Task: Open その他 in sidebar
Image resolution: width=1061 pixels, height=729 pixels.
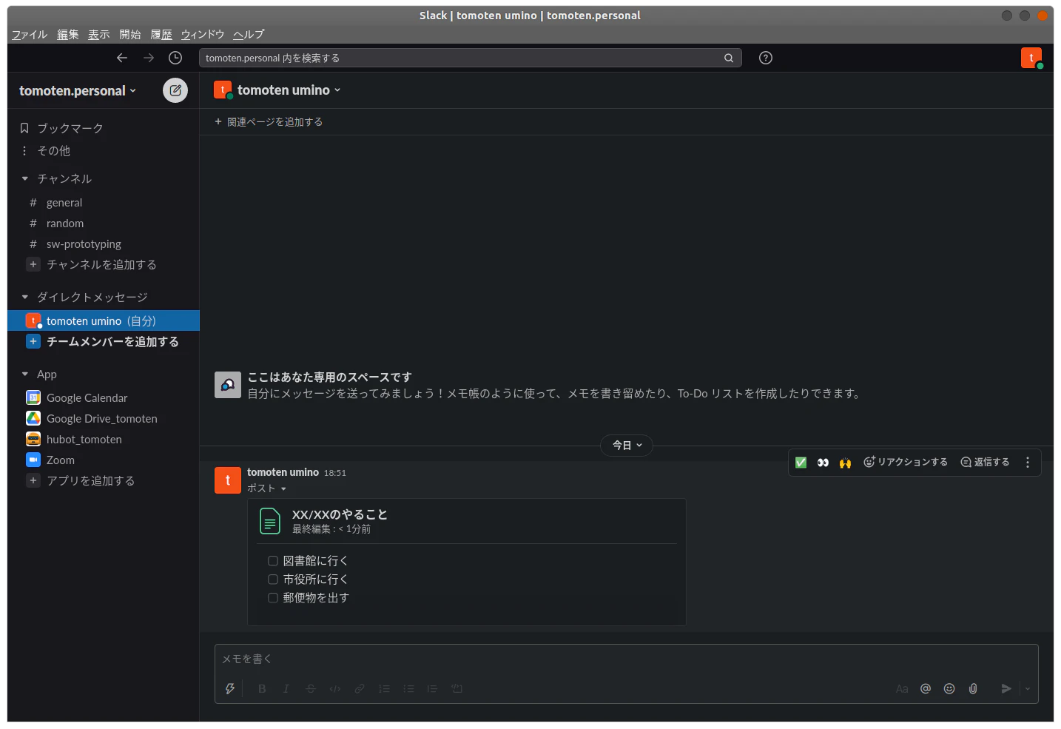Action: [54, 150]
